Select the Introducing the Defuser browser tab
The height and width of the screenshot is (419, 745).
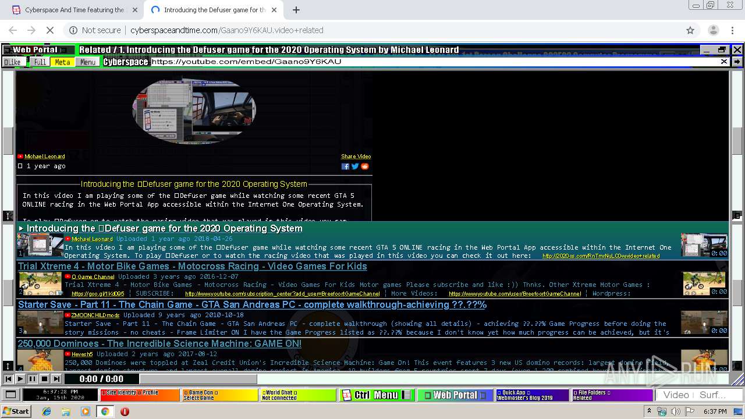pyautogui.click(x=212, y=10)
